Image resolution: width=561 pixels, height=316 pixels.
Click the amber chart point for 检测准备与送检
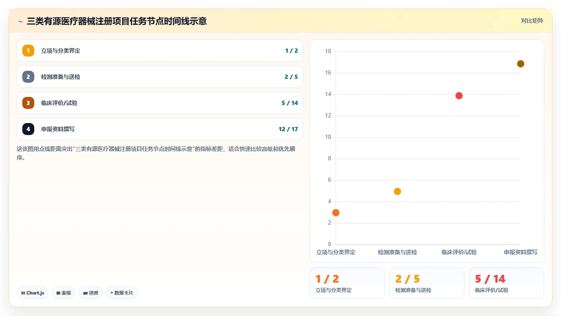(397, 191)
